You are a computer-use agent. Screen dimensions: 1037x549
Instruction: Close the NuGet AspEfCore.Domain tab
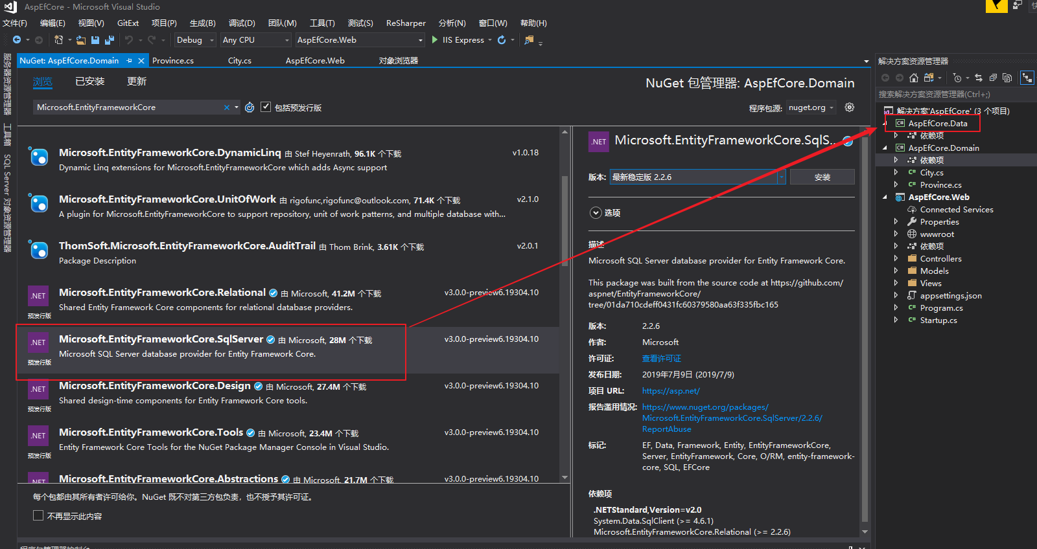141,61
